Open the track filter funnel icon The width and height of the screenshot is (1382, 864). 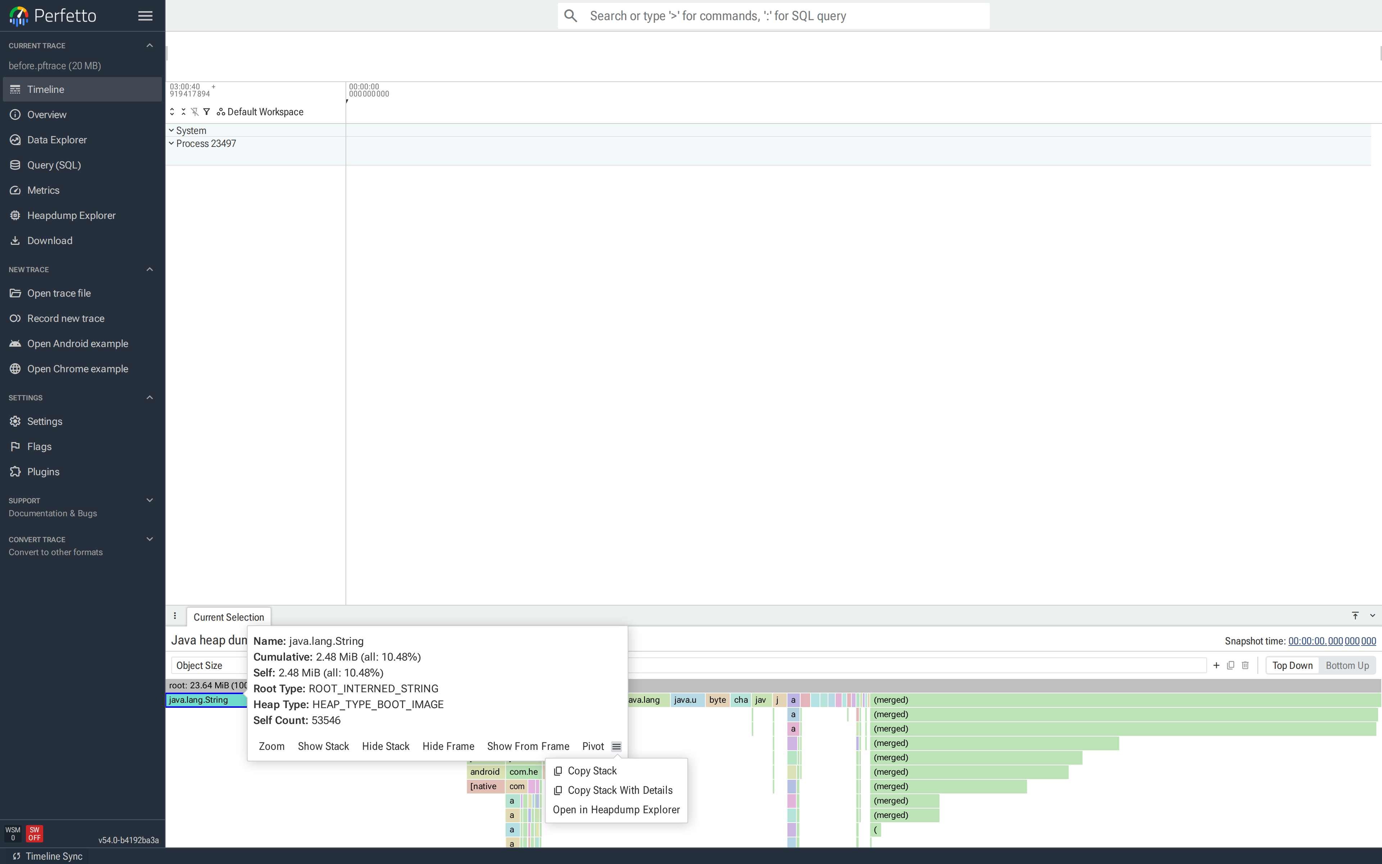point(207,112)
